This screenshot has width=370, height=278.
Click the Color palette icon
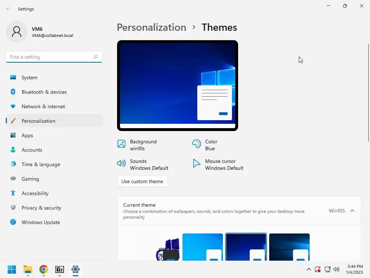(x=196, y=143)
